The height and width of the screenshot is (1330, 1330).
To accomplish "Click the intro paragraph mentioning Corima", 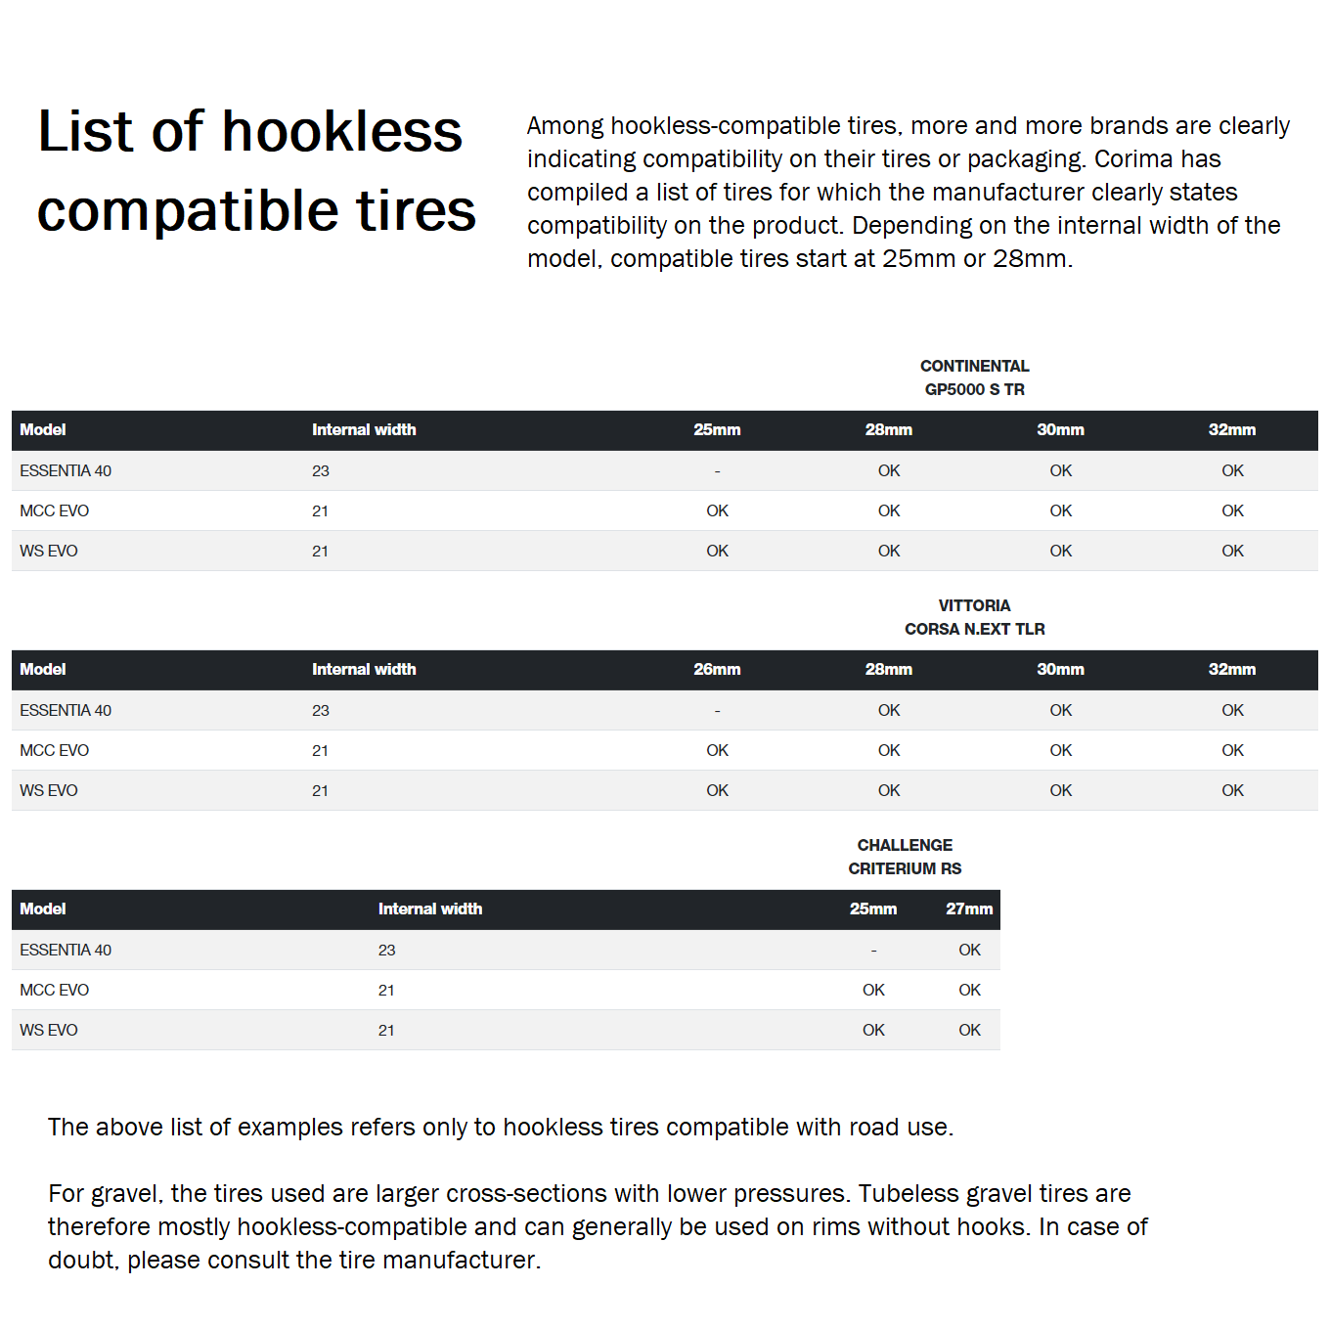I will click(908, 193).
